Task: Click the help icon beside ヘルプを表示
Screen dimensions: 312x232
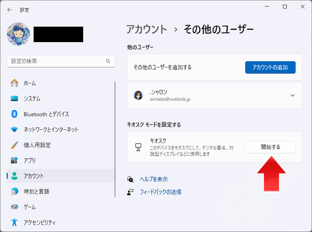Action: click(x=130, y=179)
